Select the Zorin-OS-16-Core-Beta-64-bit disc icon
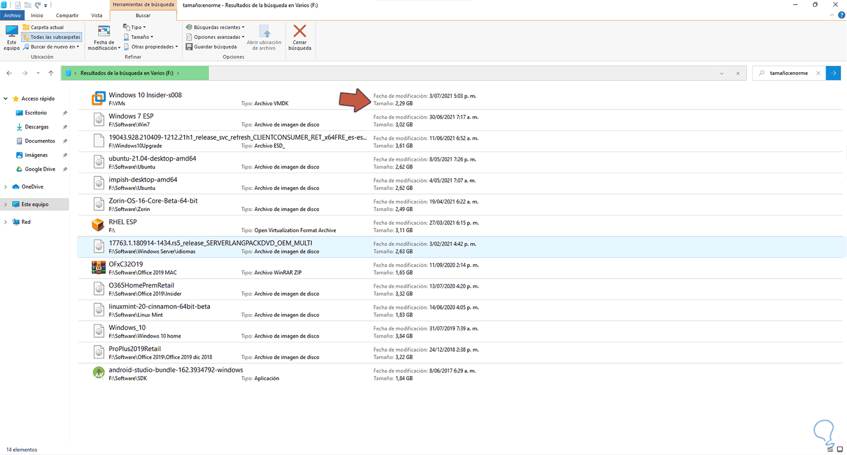 (x=99, y=205)
